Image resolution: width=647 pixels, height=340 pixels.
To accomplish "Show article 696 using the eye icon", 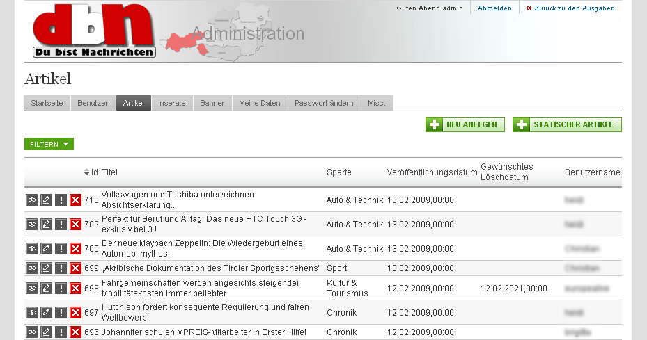I will [x=32, y=332].
